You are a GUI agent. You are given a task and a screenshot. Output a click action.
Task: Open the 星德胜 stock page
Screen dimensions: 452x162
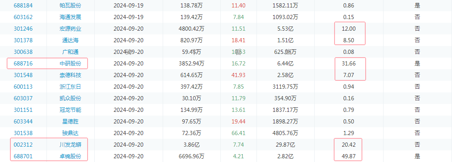[71, 121]
